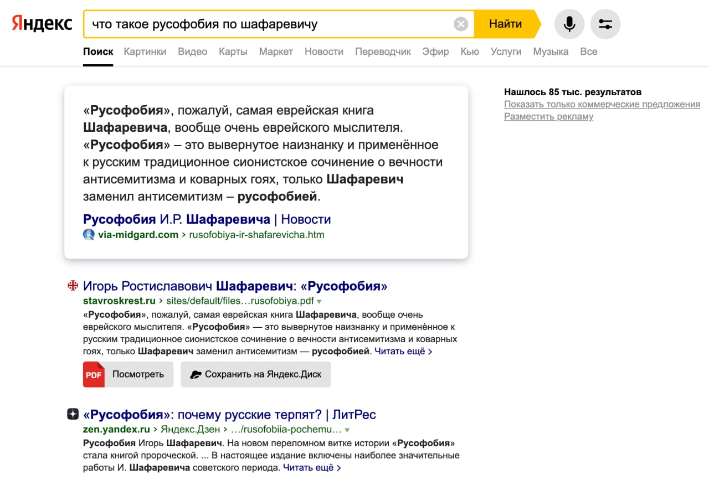Switch to the Видео tab
The height and width of the screenshot is (485, 709).
[193, 51]
